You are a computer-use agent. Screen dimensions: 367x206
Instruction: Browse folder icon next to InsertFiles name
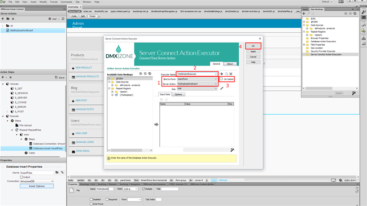tap(57, 173)
